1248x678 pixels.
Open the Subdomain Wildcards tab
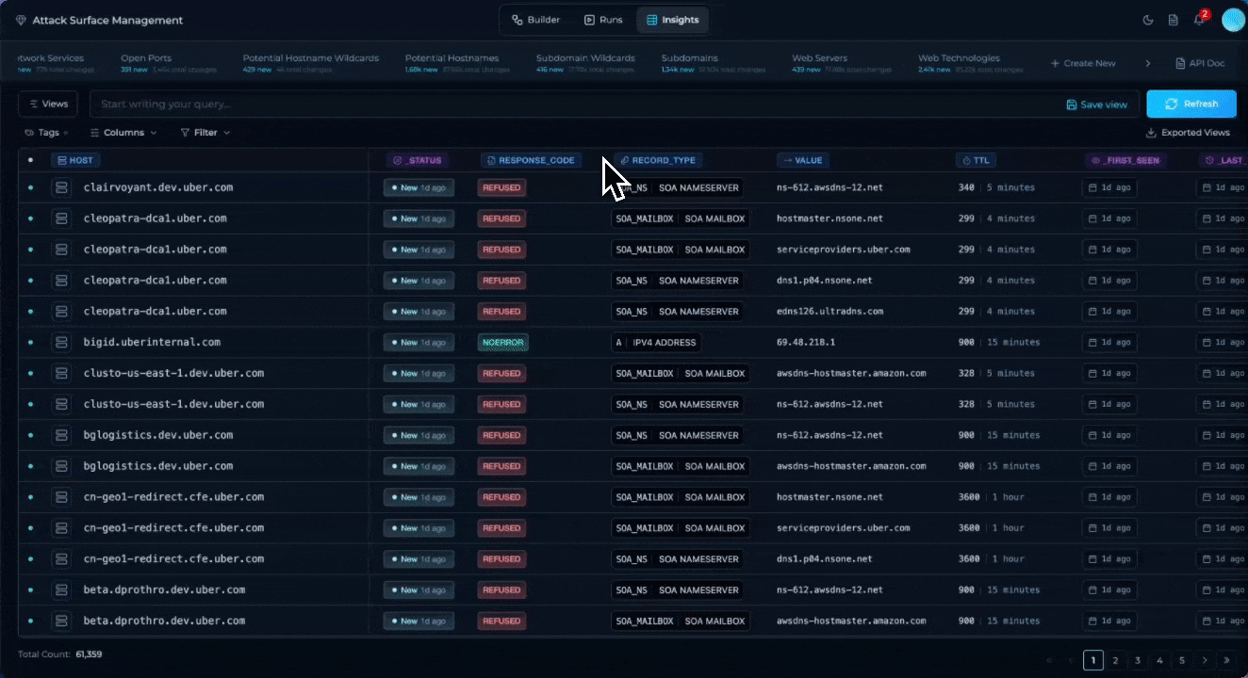(585, 63)
